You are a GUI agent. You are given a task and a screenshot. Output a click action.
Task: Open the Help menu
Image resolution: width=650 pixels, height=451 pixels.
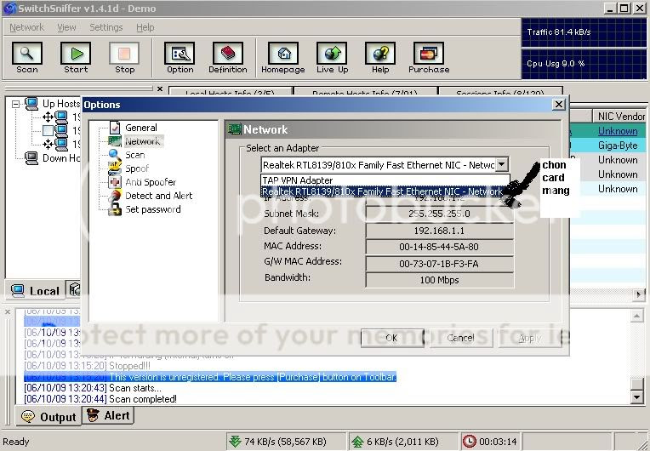pyautogui.click(x=145, y=27)
